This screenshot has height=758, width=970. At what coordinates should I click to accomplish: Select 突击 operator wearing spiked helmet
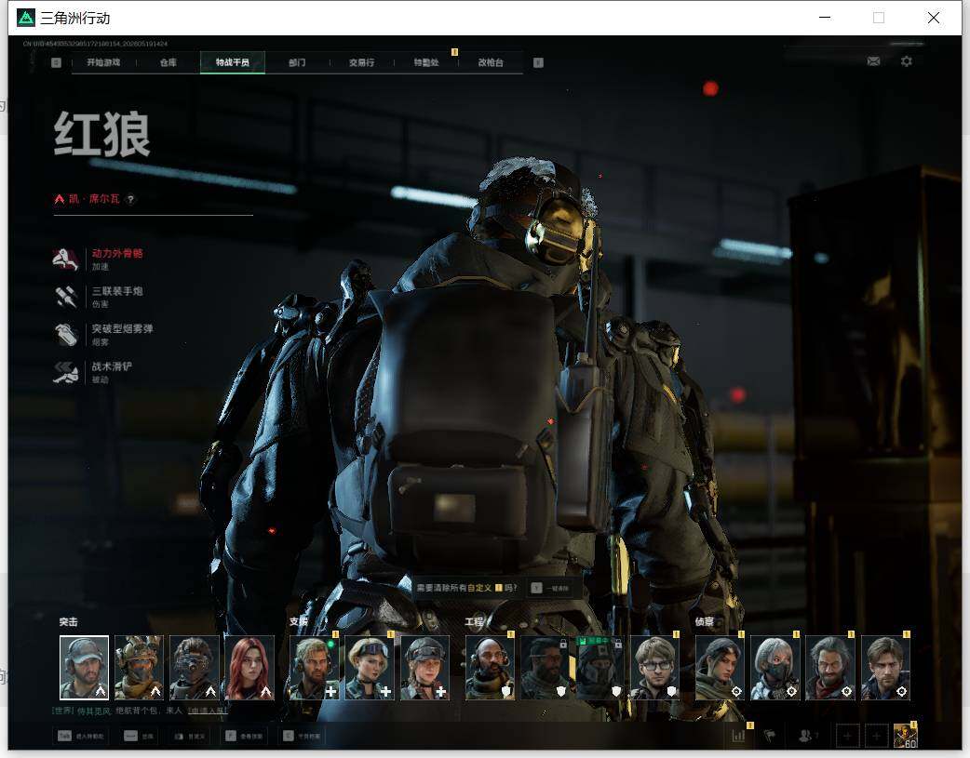pyautogui.click(x=140, y=668)
